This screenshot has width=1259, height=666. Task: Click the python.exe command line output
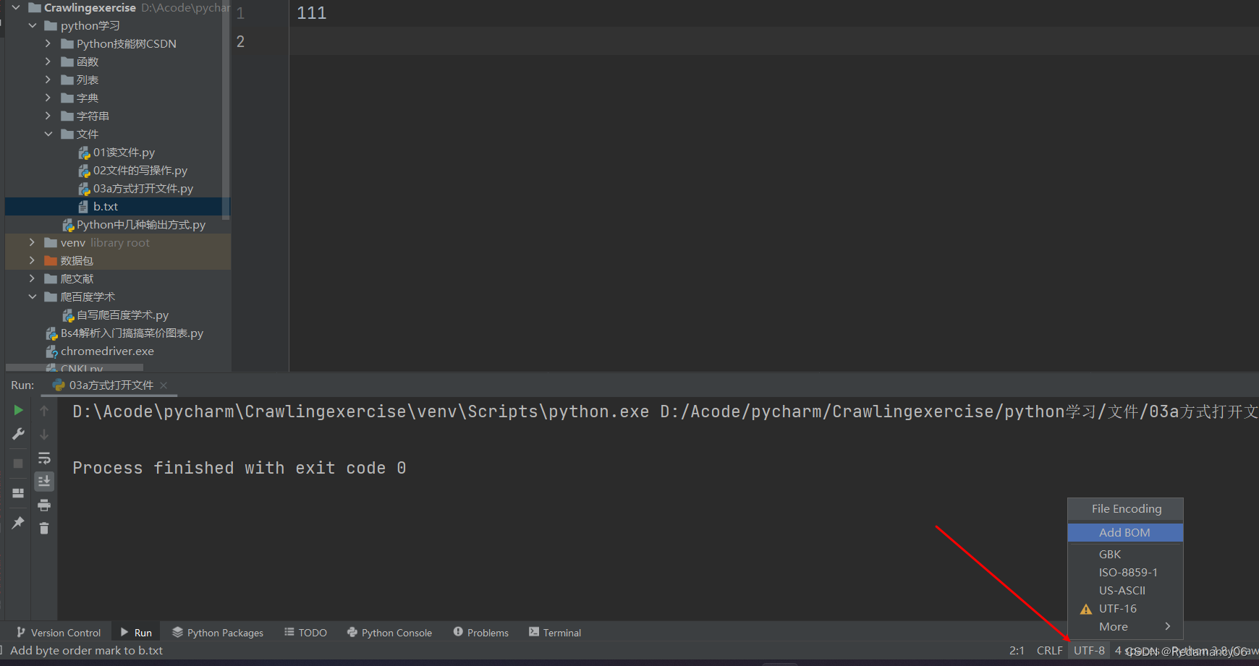tap(665, 411)
